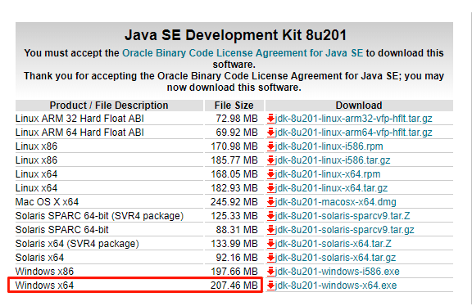This screenshot has height=306, width=472.
Task: Download jdk-8u201-solaris-sparcv9.tar.gz file
Action: coord(345,230)
